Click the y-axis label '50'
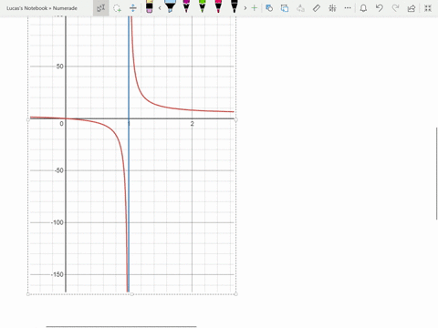Image resolution: width=438 pixels, height=328 pixels. 60,67
